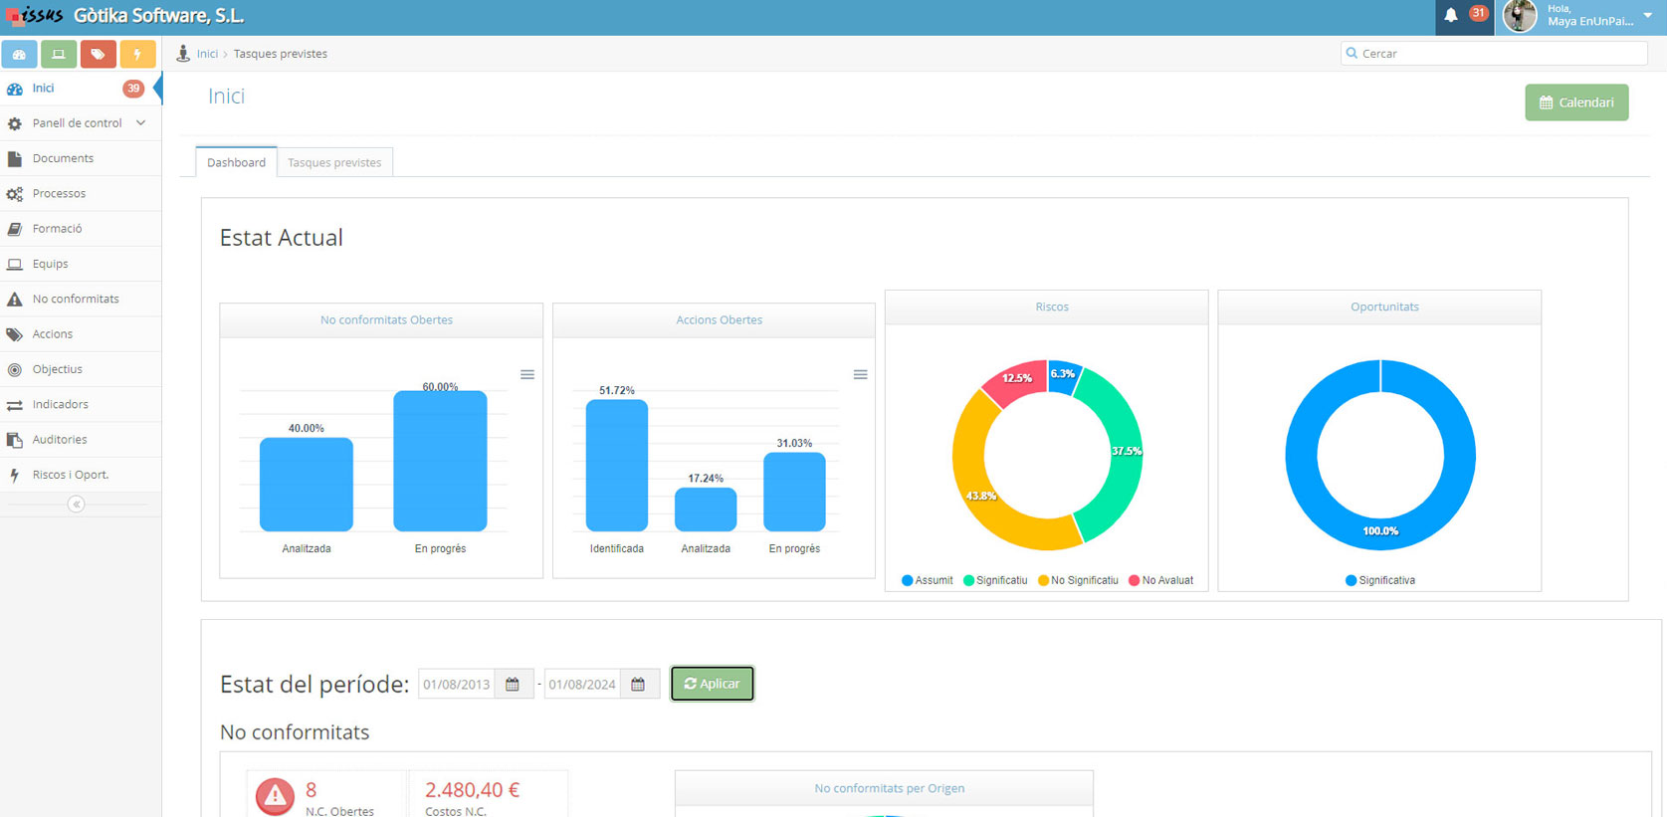1667x817 pixels.
Task: Click the Processos gears icon
Action: (15, 194)
